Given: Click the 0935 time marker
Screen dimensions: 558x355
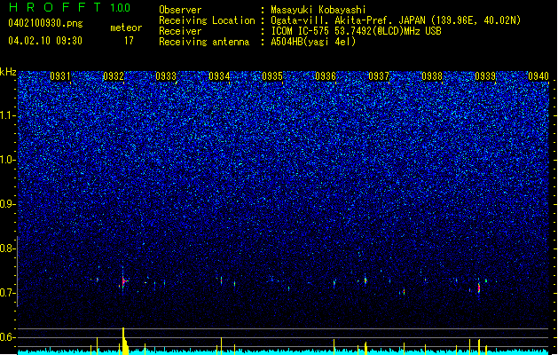Looking at the screenshot, I should 272,76.
